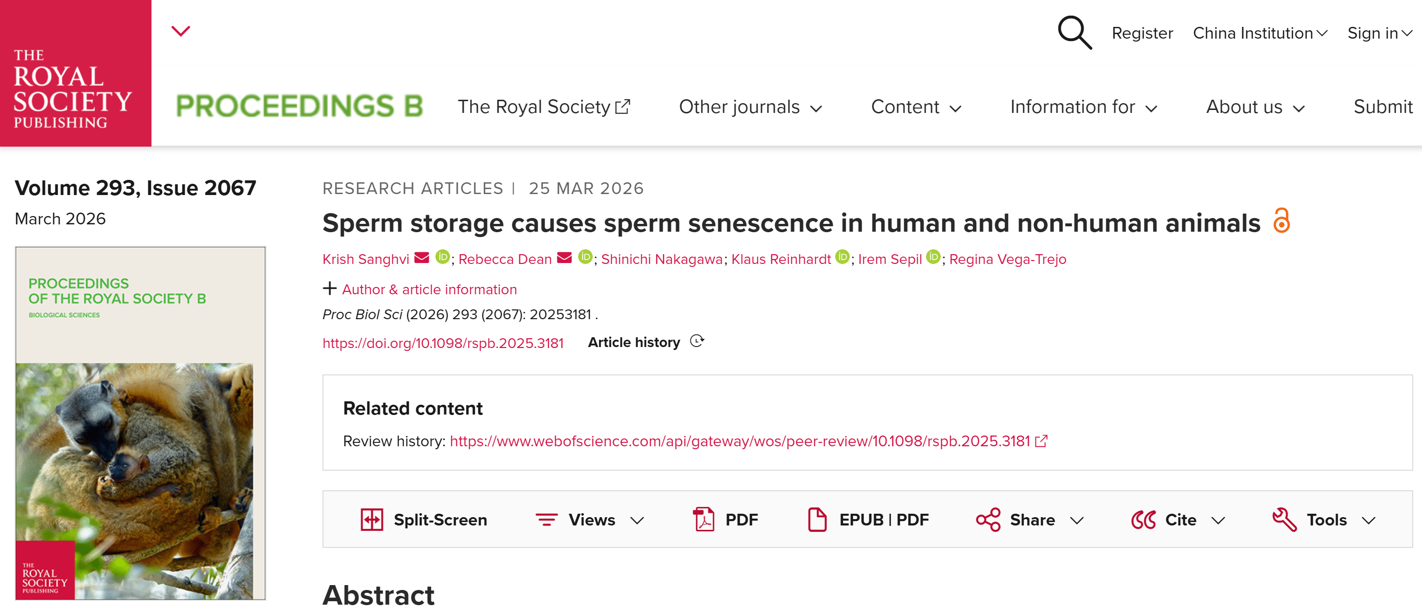Viewport: 1422px width, 611px height.
Task: Click the journal cover lemur thumbnail
Action: coord(140,423)
